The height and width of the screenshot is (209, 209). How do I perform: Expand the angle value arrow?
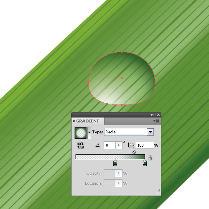tap(119, 145)
